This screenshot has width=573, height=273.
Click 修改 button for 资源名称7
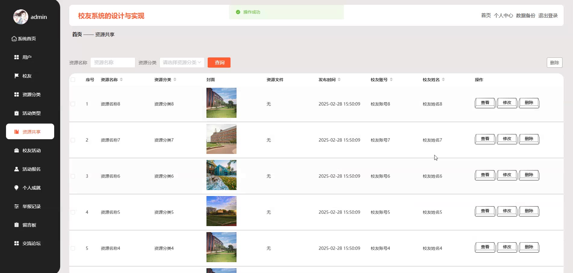(x=507, y=139)
